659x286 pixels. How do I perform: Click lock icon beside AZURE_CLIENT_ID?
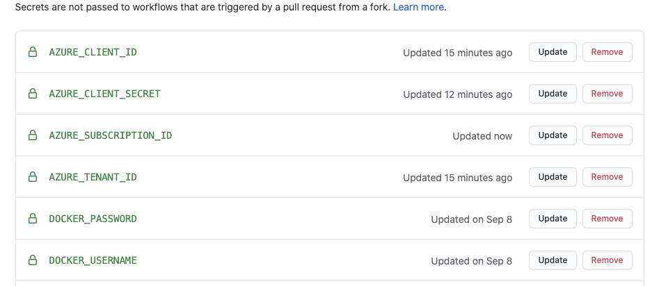(32, 52)
